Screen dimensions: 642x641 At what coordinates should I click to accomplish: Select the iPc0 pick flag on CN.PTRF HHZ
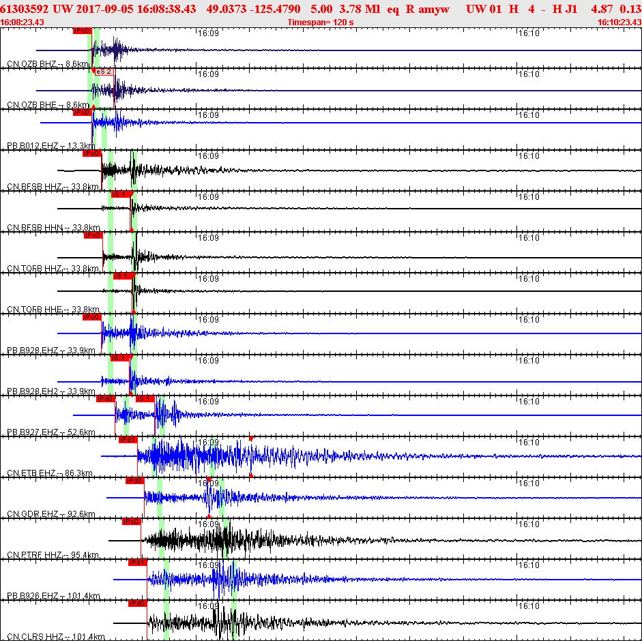[132, 522]
